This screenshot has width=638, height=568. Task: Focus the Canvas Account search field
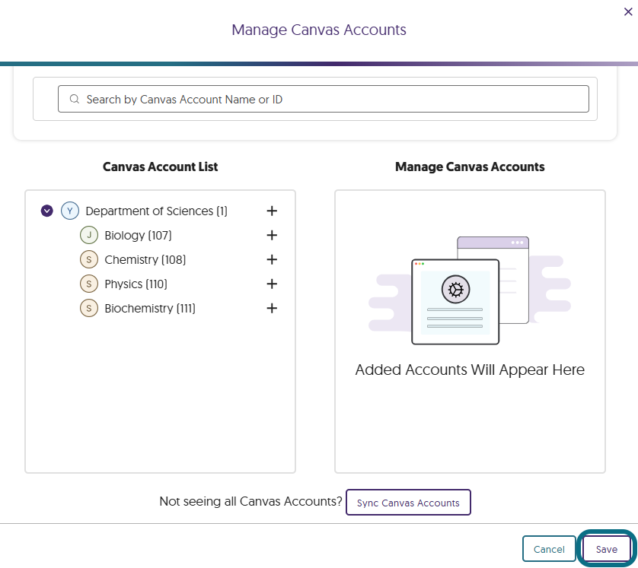point(324,99)
